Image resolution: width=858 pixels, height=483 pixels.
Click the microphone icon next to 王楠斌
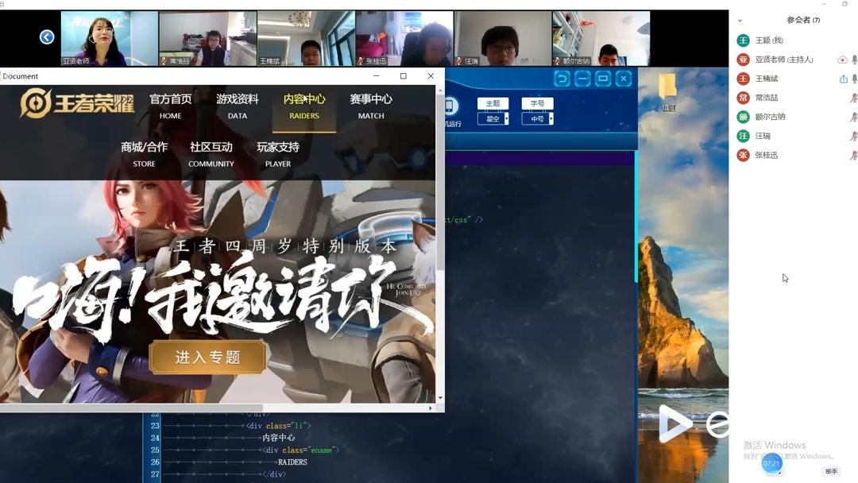(x=854, y=78)
